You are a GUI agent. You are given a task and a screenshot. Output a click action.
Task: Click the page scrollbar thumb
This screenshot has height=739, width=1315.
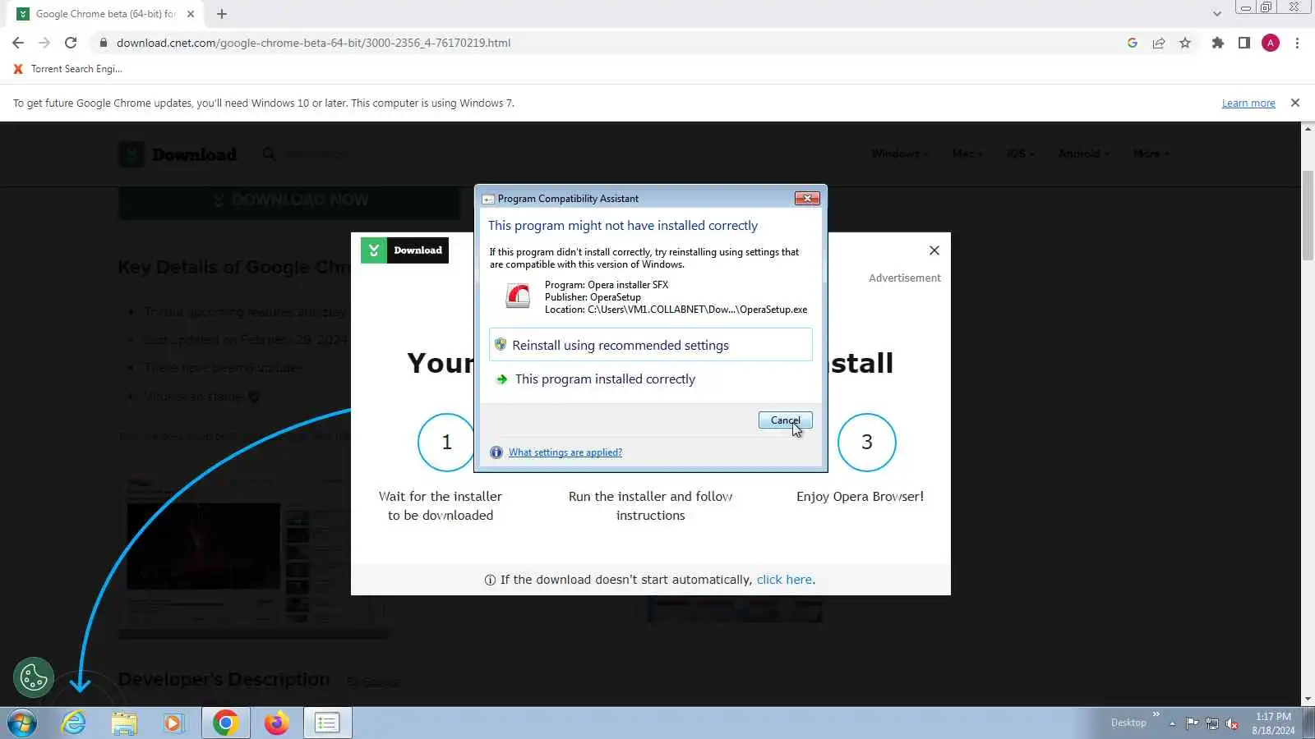coord(1308,215)
